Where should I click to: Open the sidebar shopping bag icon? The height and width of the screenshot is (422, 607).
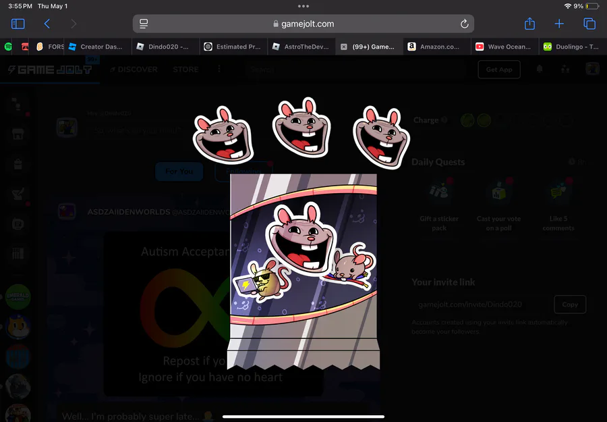point(18,164)
